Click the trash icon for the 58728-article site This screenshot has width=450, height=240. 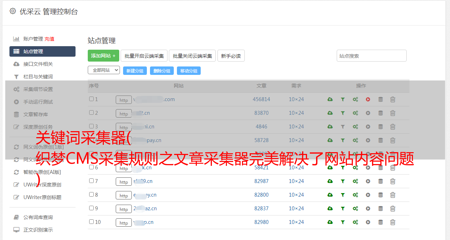pos(393,140)
